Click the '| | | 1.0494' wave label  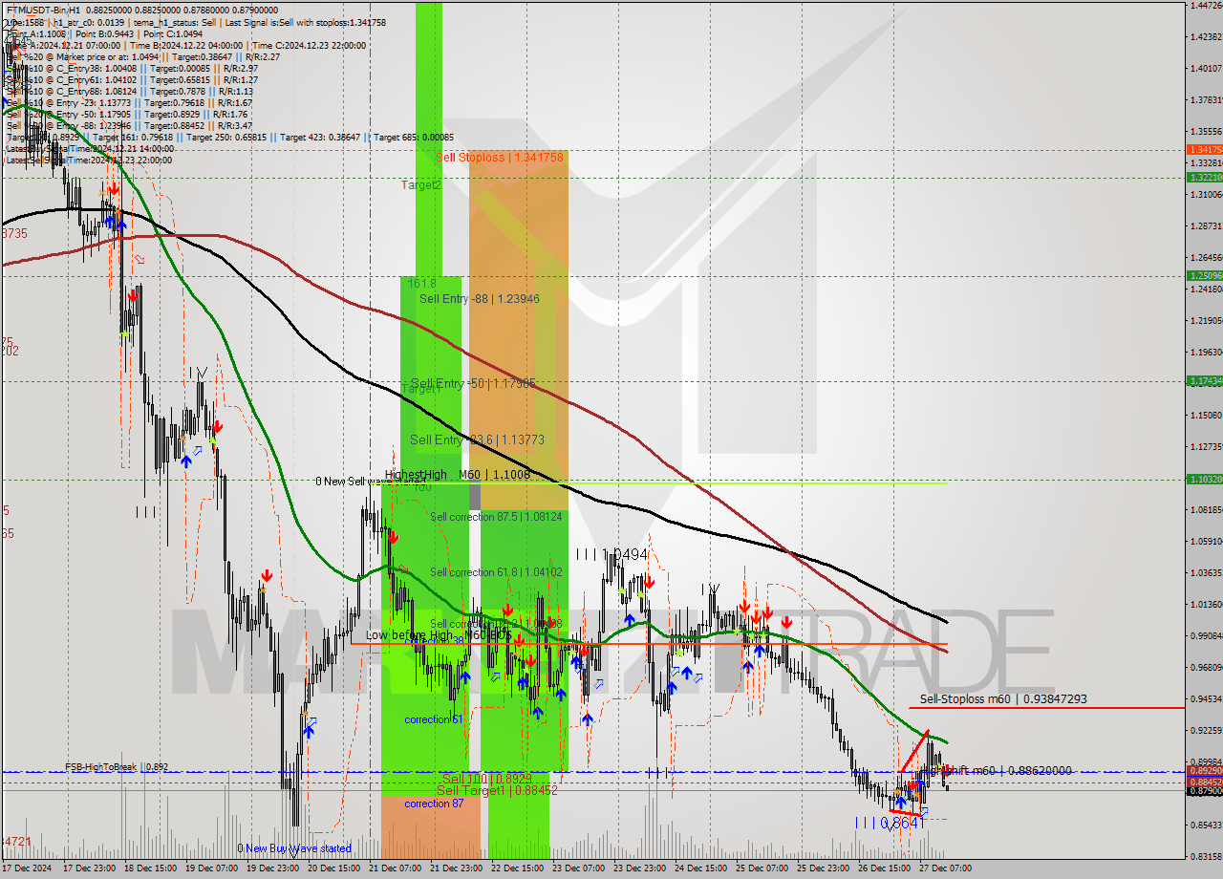611,554
